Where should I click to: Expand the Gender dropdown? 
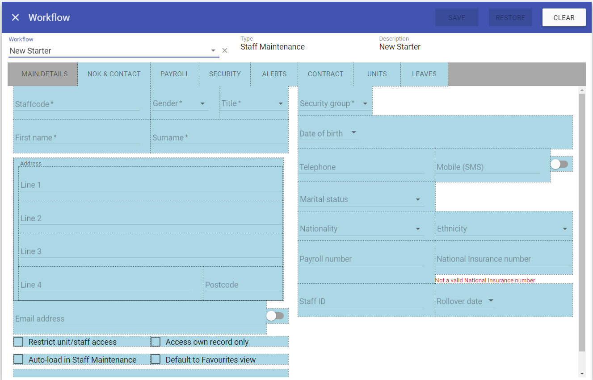[202, 103]
